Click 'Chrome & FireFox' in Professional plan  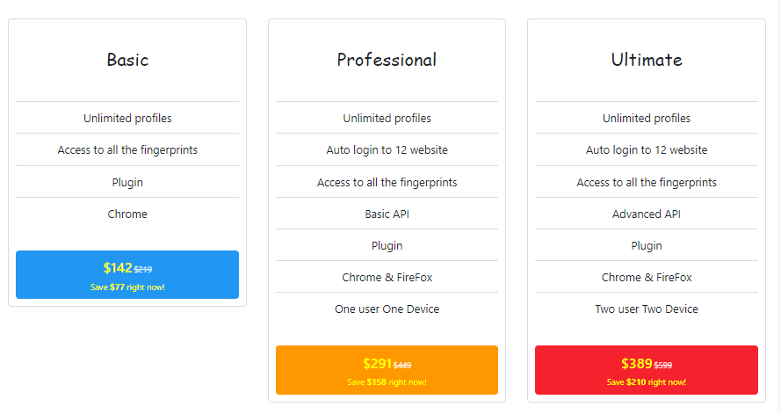pyautogui.click(x=387, y=277)
